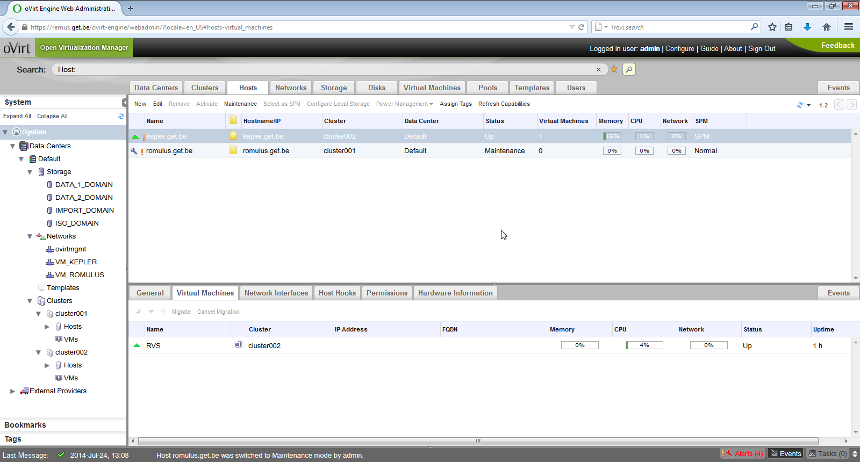Screen dimensions: 860x462
Task: Click the horizontal scrollbar in VM panel
Action: tap(478, 441)
